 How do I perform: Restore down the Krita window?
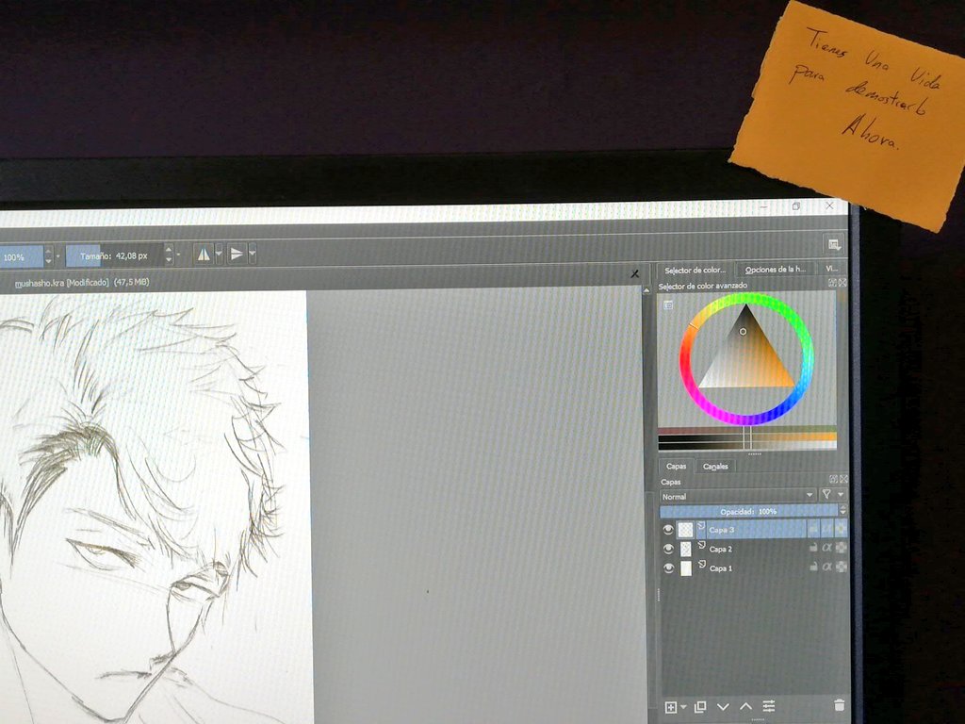(x=795, y=206)
